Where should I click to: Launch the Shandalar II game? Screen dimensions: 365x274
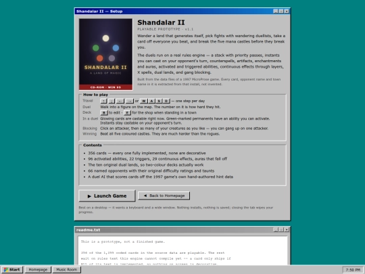107,196
